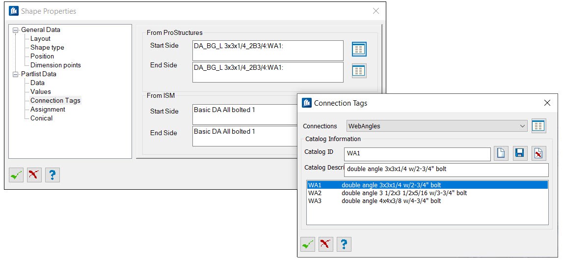
Task: Collapse the General Data tree node
Action: (x=15, y=30)
